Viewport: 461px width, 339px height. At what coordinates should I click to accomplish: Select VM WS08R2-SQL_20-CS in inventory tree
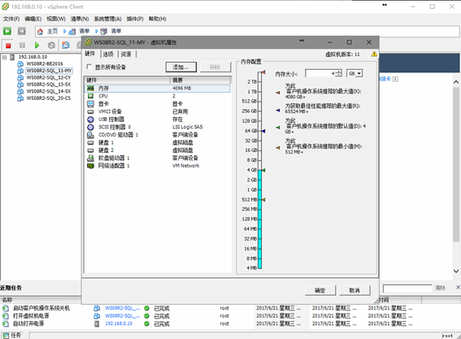tap(49, 98)
